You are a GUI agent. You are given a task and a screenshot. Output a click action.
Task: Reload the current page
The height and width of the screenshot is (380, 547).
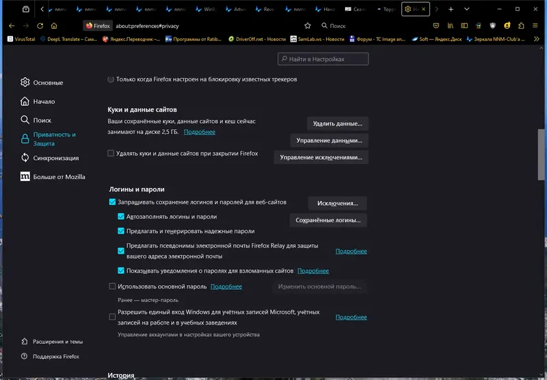[x=40, y=26]
